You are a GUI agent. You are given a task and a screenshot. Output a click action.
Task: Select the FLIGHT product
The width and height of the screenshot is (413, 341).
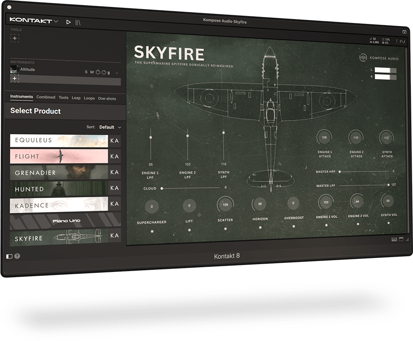coord(59,156)
